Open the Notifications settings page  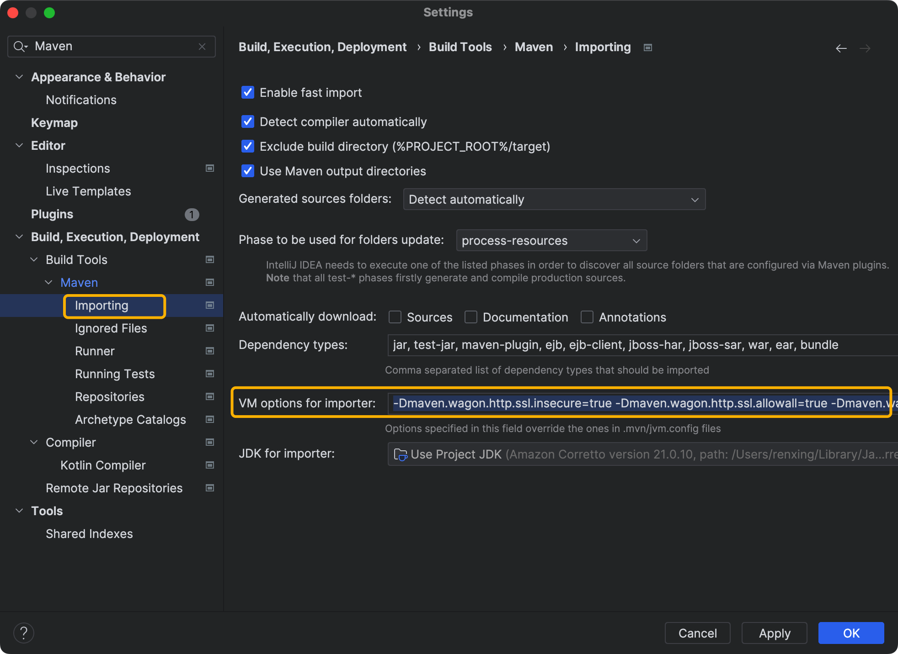(x=81, y=100)
